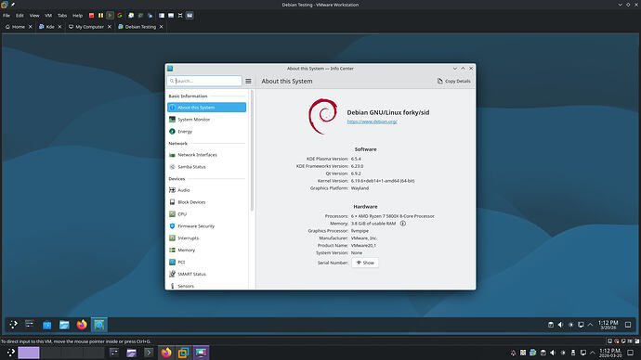The image size is (641, 360).
Task: Click the guest volume tray icon
Action: [560, 325]
